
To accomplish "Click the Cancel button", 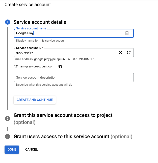I will tap(32, 150).
